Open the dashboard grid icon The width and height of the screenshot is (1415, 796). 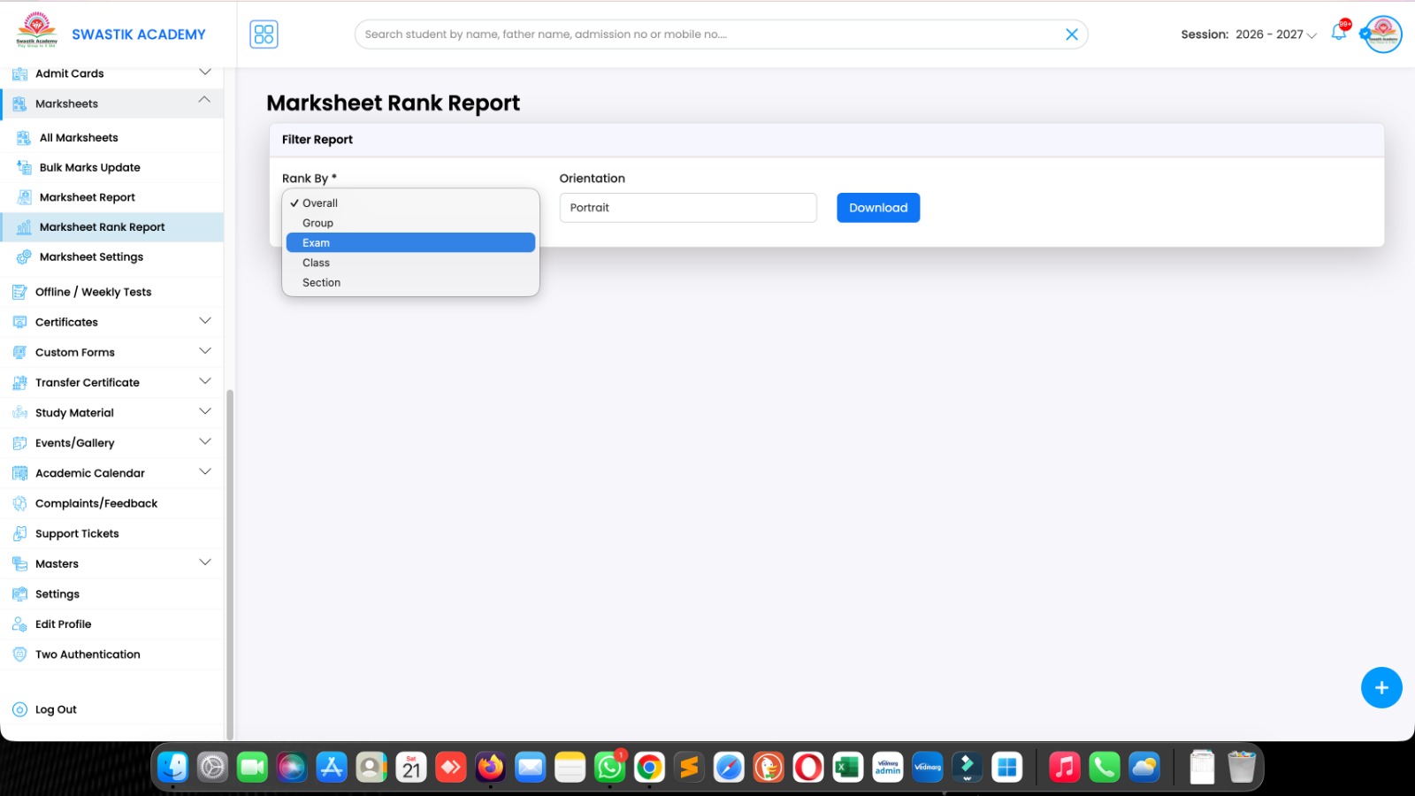tap(264, 34)
